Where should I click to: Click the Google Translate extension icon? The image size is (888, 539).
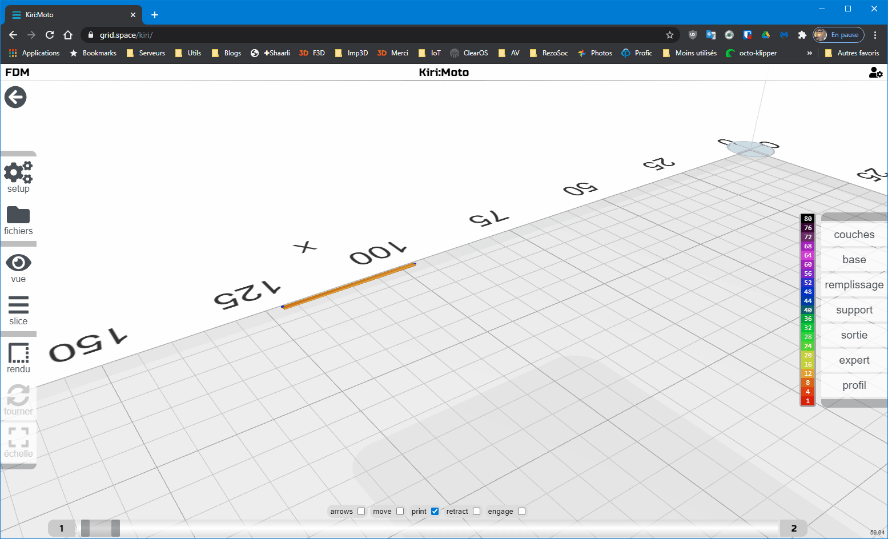[x=711, y=35]
